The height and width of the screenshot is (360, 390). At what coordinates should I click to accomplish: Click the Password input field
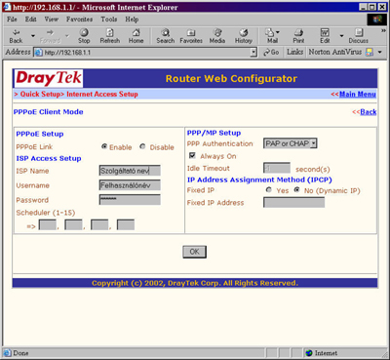tap(130, 199)
